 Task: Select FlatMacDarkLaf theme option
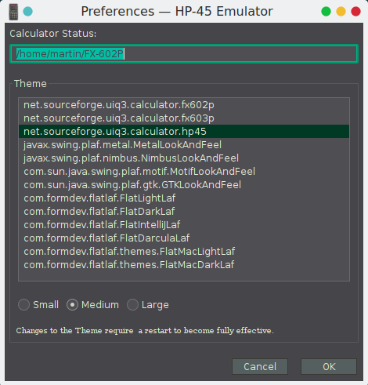point(184,265)
